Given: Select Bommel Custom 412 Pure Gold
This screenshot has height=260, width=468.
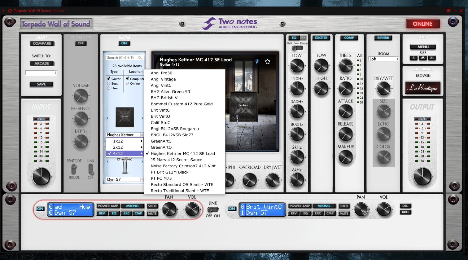Looking at the screenshot, I should 185,104.
